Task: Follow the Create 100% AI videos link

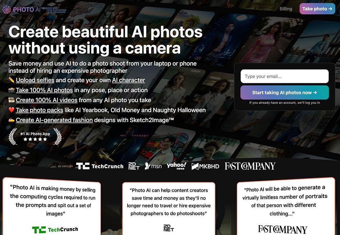Action: point(47,100)
